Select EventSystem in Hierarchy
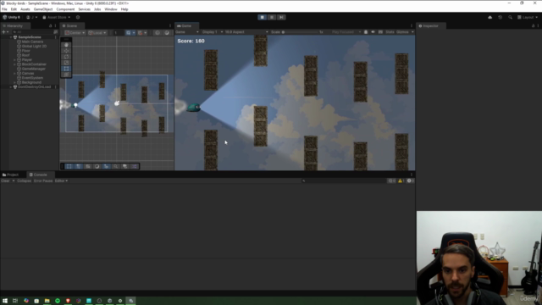 click(x=32, y=78)
